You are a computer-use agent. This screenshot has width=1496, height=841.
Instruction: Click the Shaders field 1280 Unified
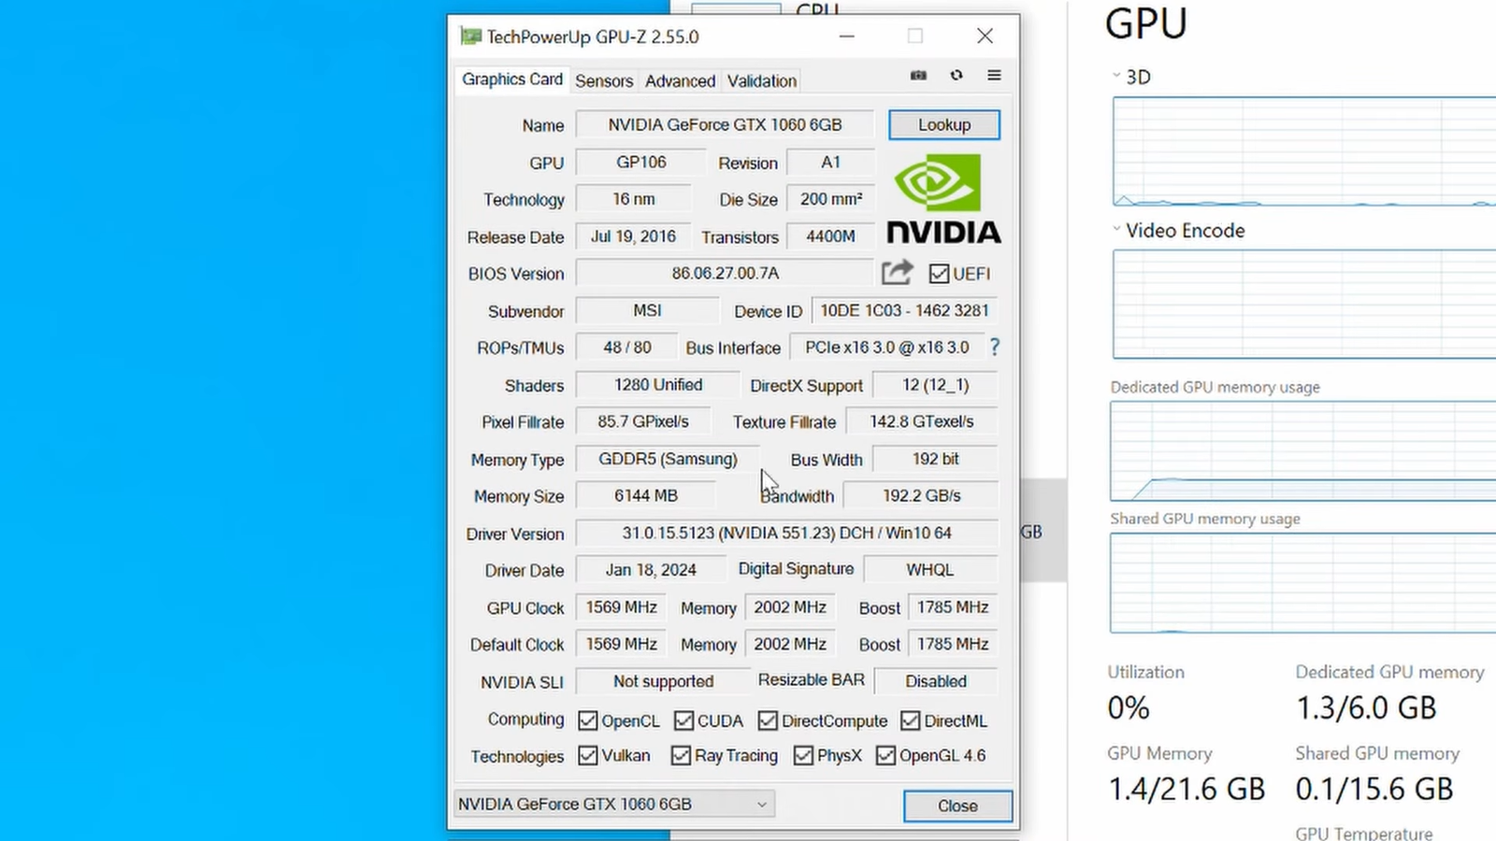click(658, 385)
